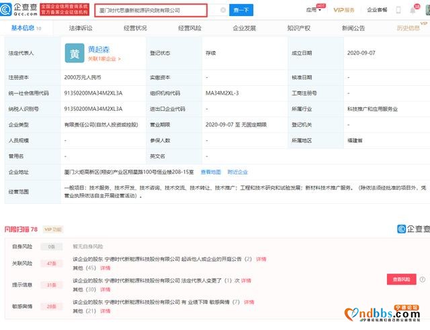
Task: Click the help icon beside 查看风险
Action: click(x=423, y=279)
